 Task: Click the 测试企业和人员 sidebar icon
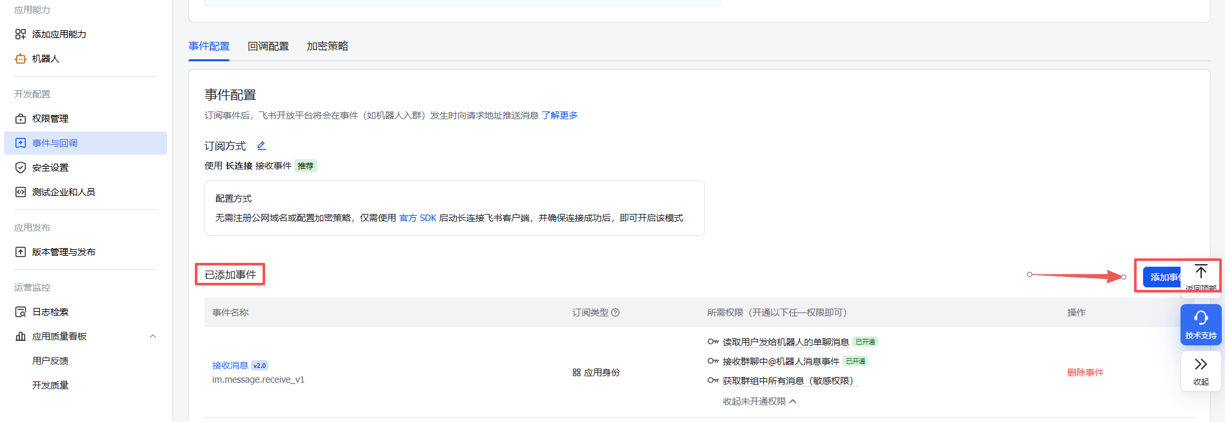(x=21, y=192)
